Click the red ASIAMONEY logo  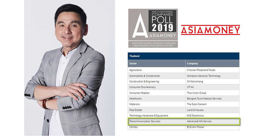[x=210, y=30]
